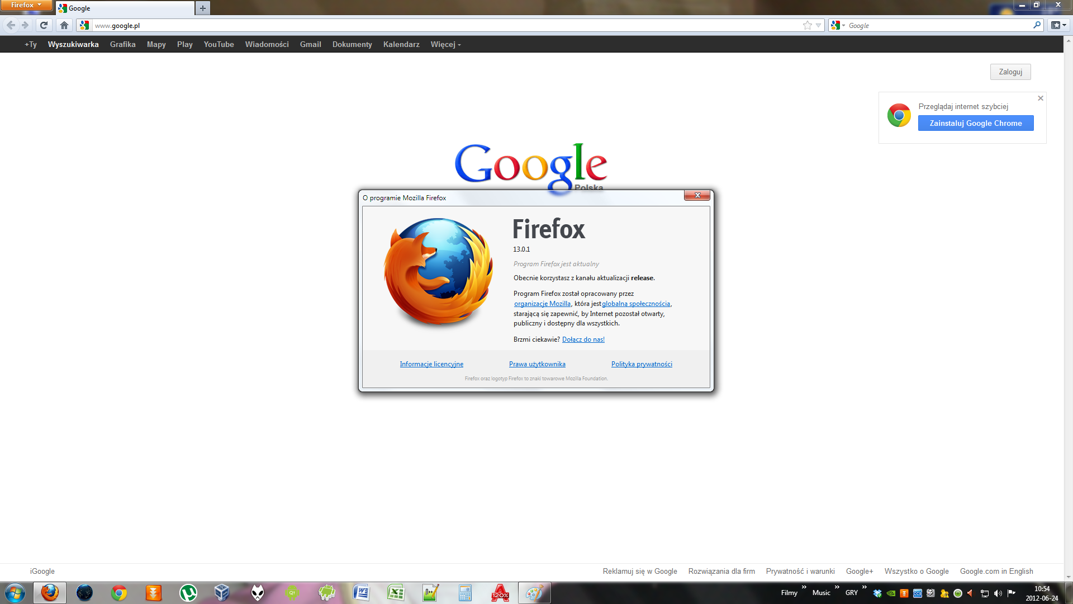Switch to the Wiadomości menu item

(x=267, y=44)
